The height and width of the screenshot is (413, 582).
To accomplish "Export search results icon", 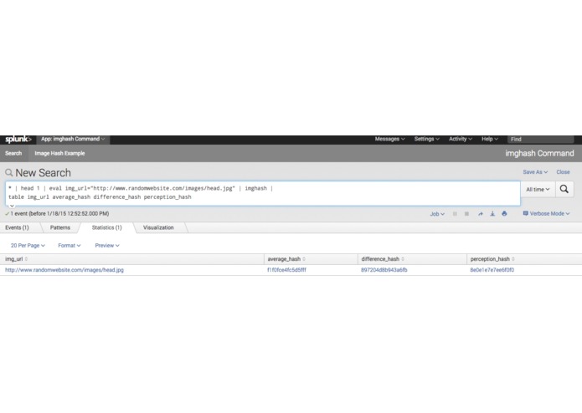I will pos(492,214).
